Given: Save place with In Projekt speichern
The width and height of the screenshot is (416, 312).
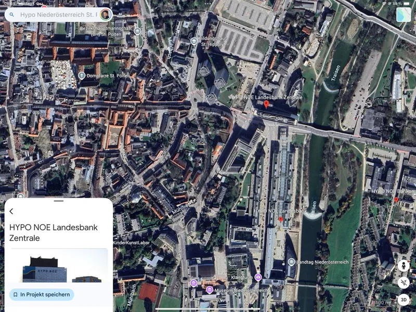Looking at the screenshot, I should 42,295.
